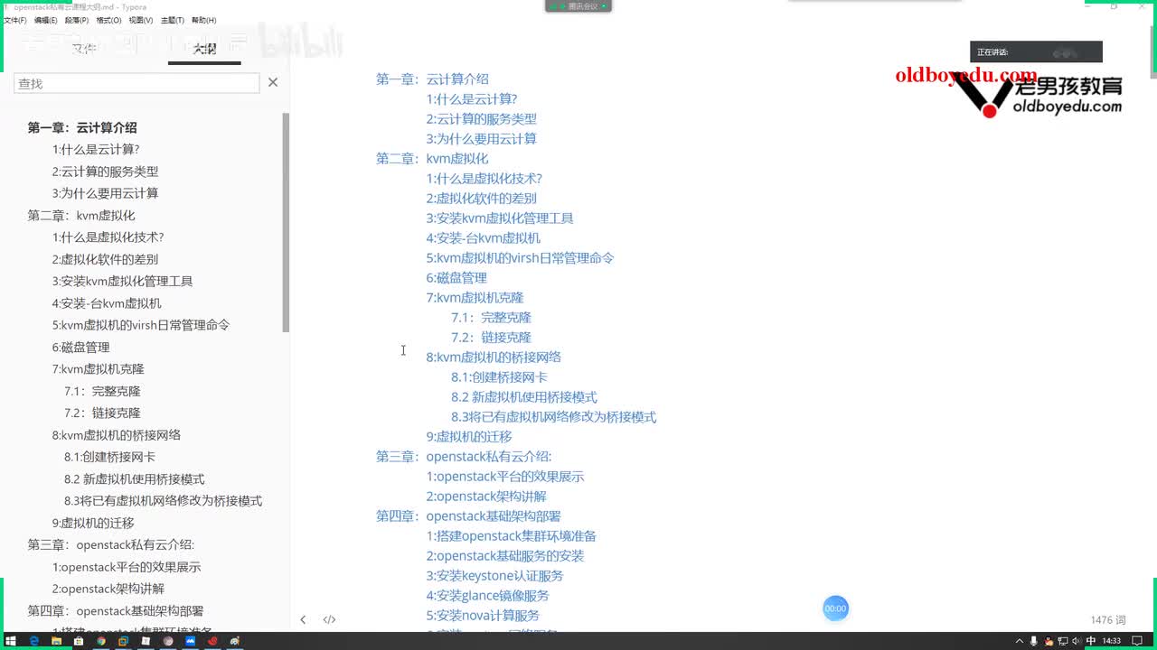Follow TOC link 4:安装-台kvm虚拟机
Viewport: 1157px width, 650px height.
pos(483,237)
